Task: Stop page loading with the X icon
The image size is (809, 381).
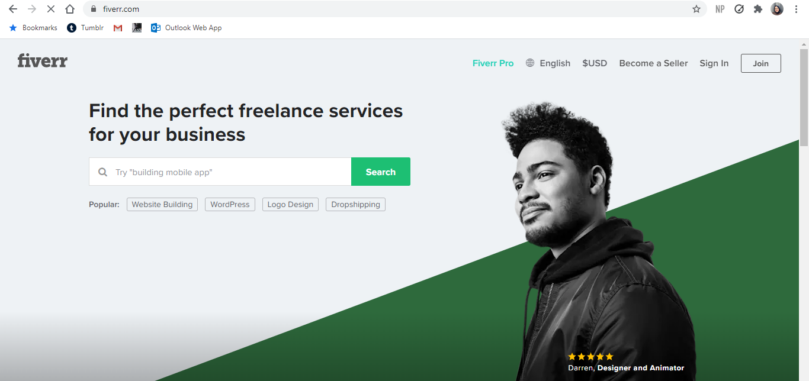Action: 51,9
